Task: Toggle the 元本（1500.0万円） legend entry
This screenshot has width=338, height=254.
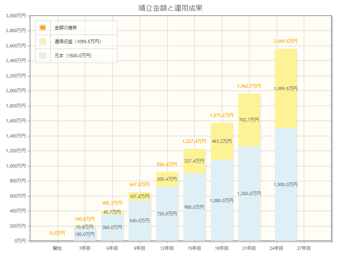Action: click(73, 55)
